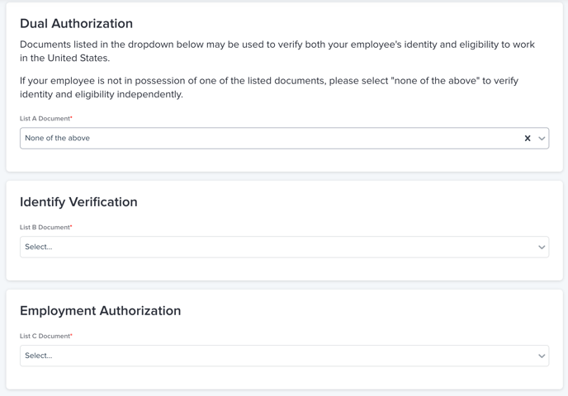Click the 'Identify Verification' section heading
The width and height of the screenshot is (568, 396).
(x=78, y=202)
